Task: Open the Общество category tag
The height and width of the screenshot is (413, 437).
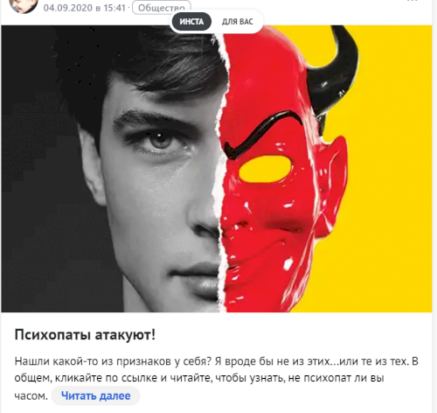Action: click(x=162, y=8)
